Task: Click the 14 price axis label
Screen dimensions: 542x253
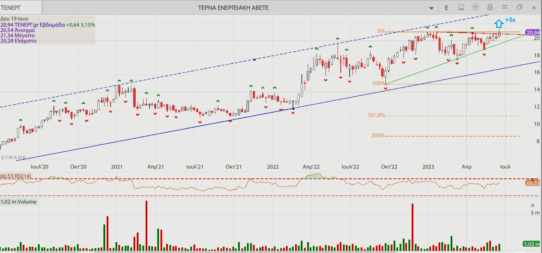Action: click(x=537, y=90)
